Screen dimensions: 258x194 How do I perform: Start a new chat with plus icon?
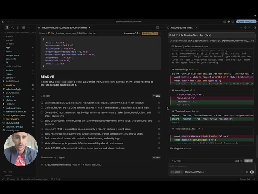pyautogui.click(x=241, y=27)
